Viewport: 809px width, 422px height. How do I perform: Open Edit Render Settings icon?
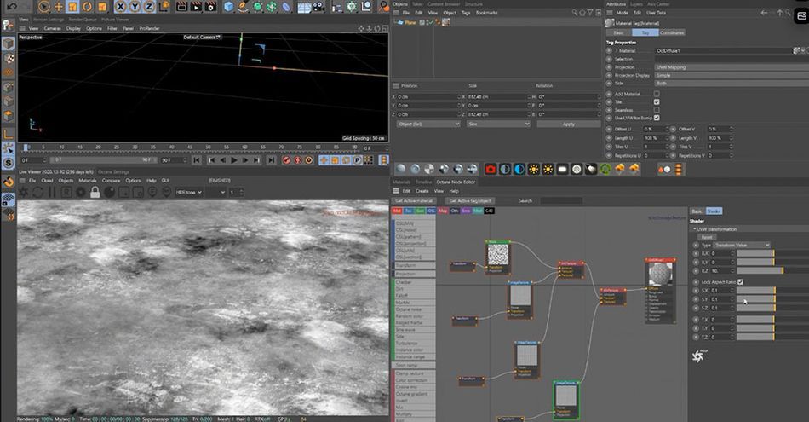point(210,7)
